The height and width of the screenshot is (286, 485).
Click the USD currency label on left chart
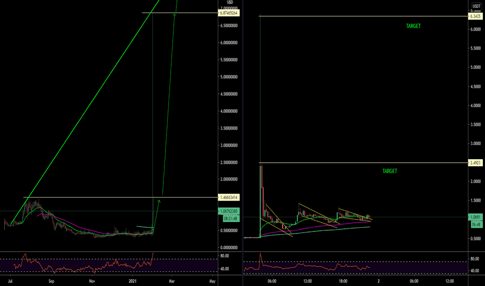230,2
